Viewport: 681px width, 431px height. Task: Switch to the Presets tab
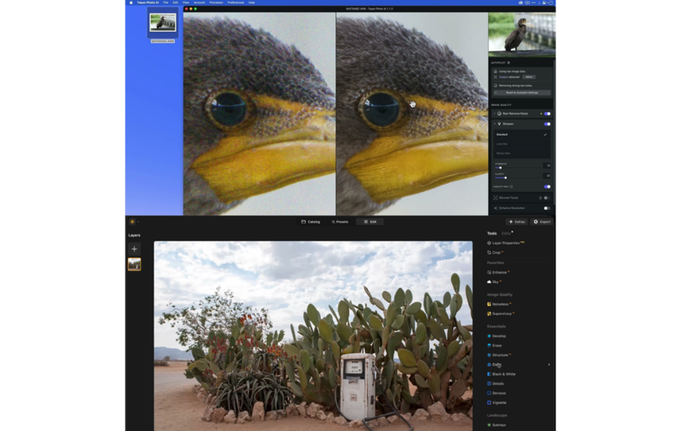(x=340, y=221)
